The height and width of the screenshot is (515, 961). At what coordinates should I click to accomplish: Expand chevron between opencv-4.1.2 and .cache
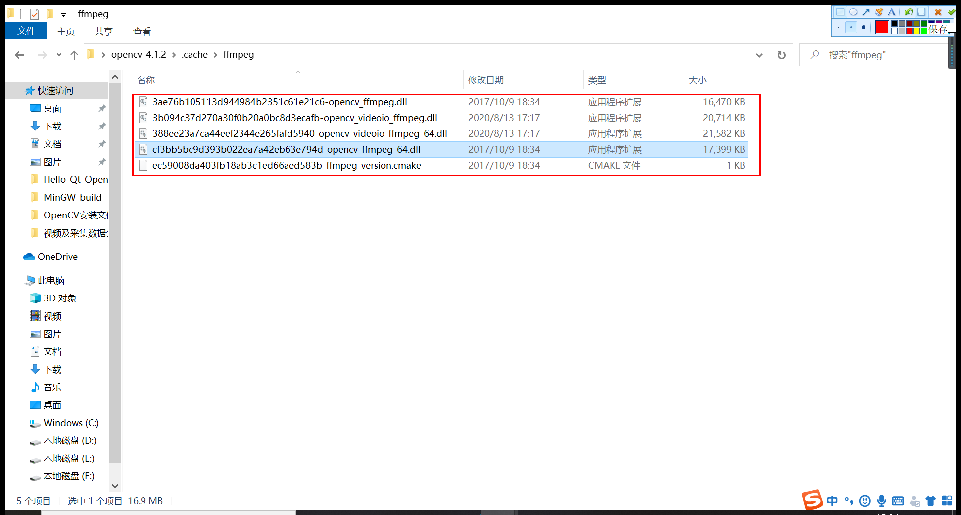174,55
